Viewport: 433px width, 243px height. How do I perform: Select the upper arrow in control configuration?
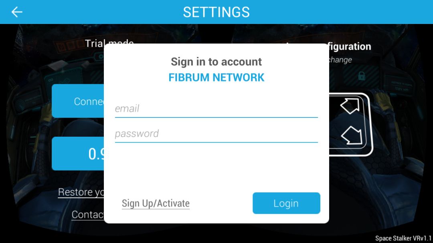click(350, 106)
